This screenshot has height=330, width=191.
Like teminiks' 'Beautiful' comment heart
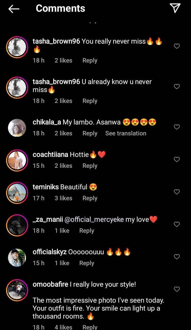[x=177, y=192]
